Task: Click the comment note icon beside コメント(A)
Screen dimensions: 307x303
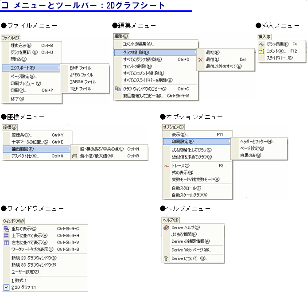Action: (261, 51)
